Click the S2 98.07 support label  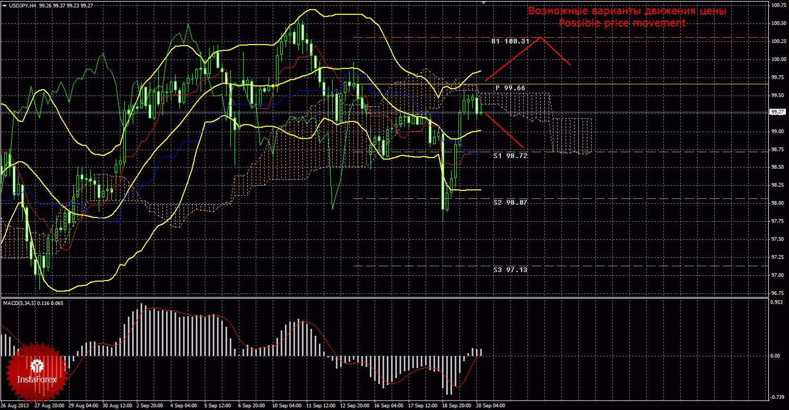pos(510,203)
